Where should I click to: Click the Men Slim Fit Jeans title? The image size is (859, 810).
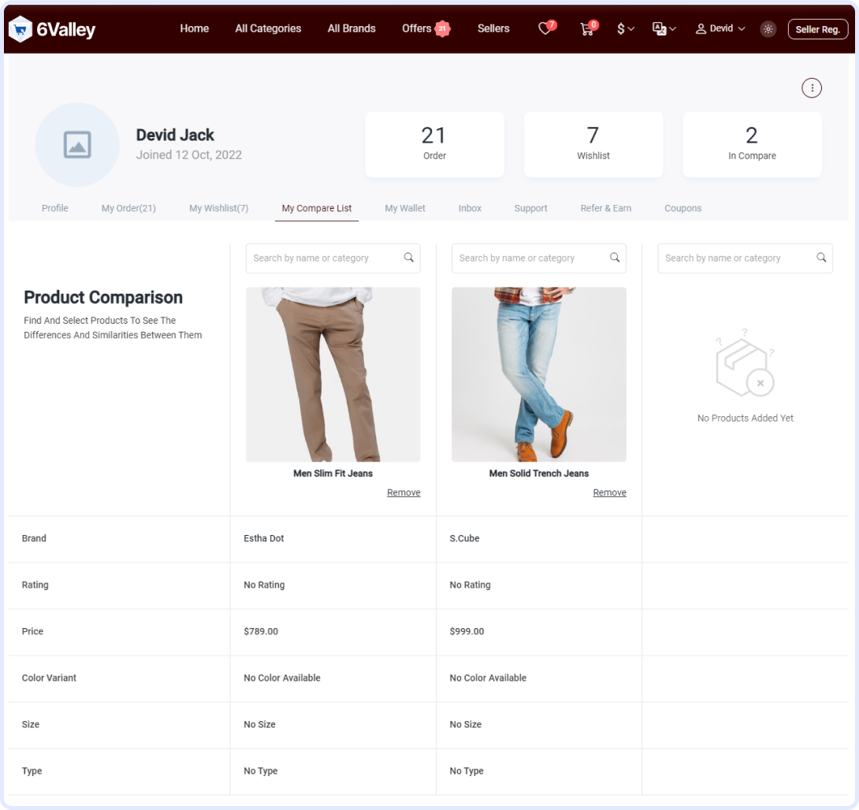coord(333,474)
